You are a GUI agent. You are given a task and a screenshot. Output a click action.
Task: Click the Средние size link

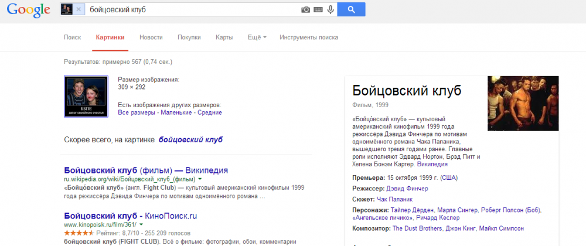click(x=210, y=112)
